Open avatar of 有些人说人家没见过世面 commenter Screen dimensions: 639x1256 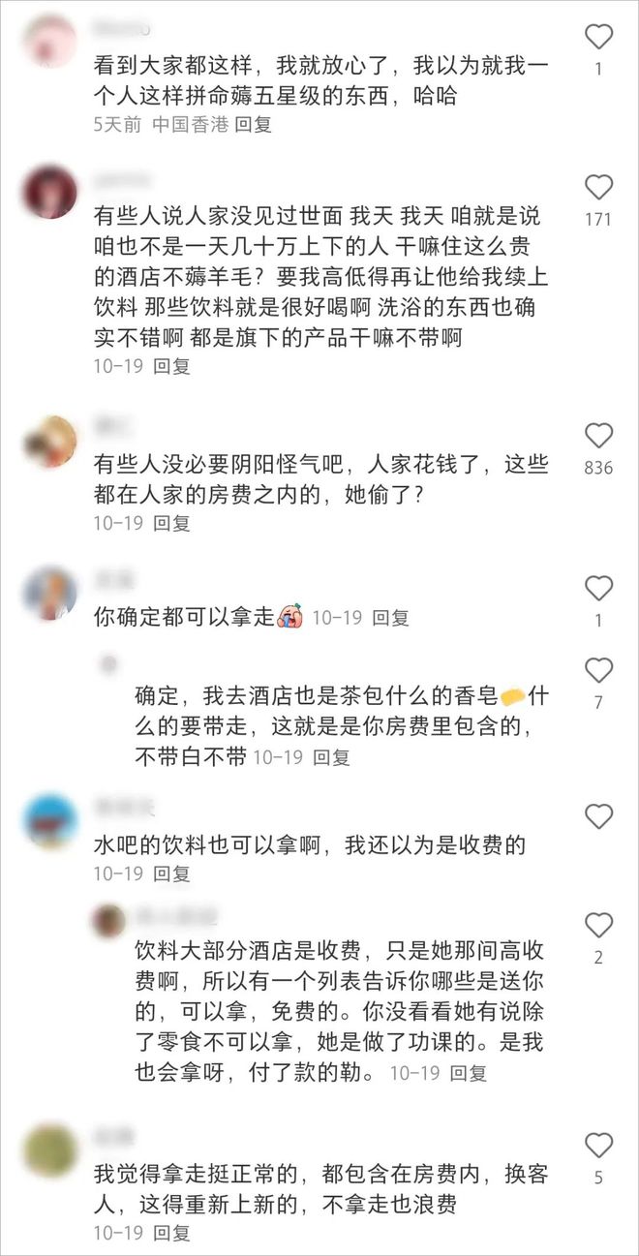[49, 192]
